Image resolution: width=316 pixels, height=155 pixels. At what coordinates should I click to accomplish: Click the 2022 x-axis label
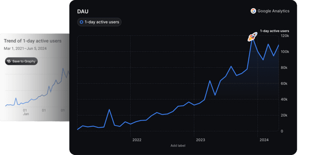pyautogui.click(x=137, y=140)
